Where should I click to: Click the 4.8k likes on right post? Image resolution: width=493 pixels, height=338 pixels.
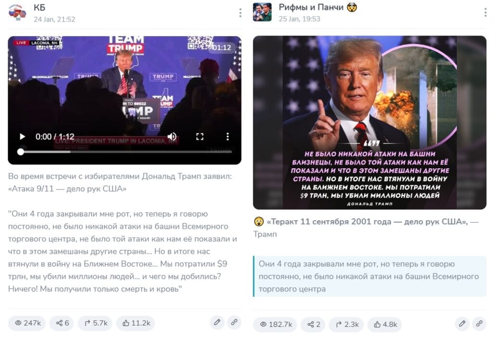(x=385, y=324)
